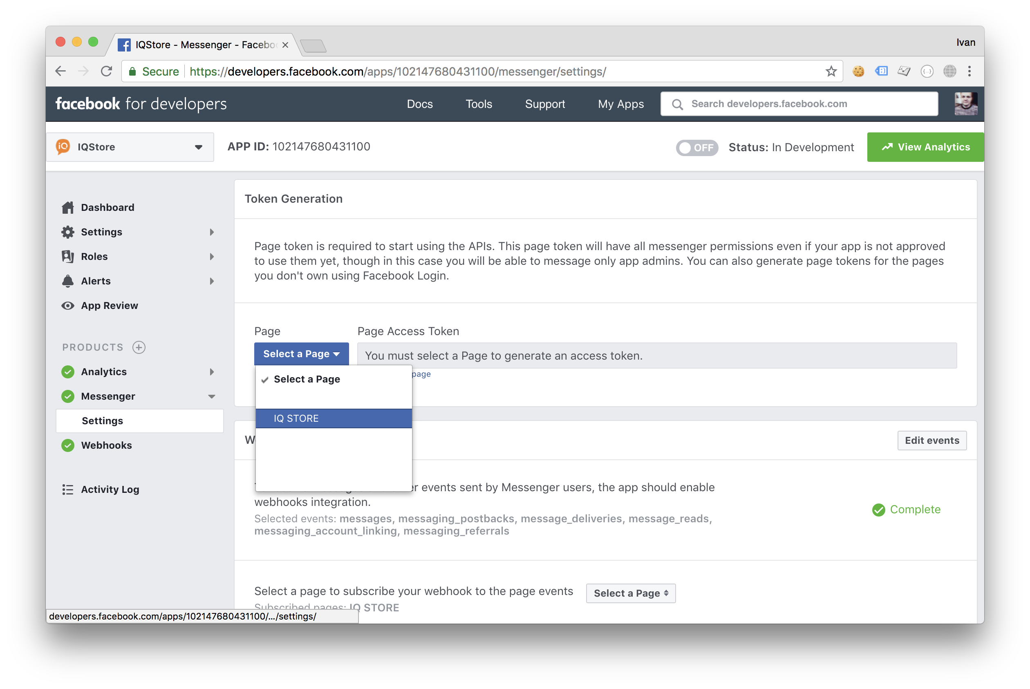
Task: Add a product with plus icon
Action: (x=139, y=348)
